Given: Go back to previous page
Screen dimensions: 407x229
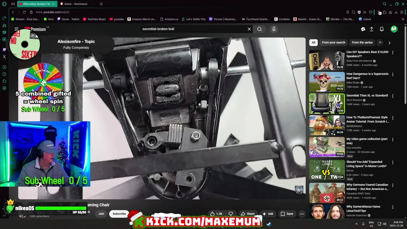Looking at the screenshot, I should click(x=13, y=12).
